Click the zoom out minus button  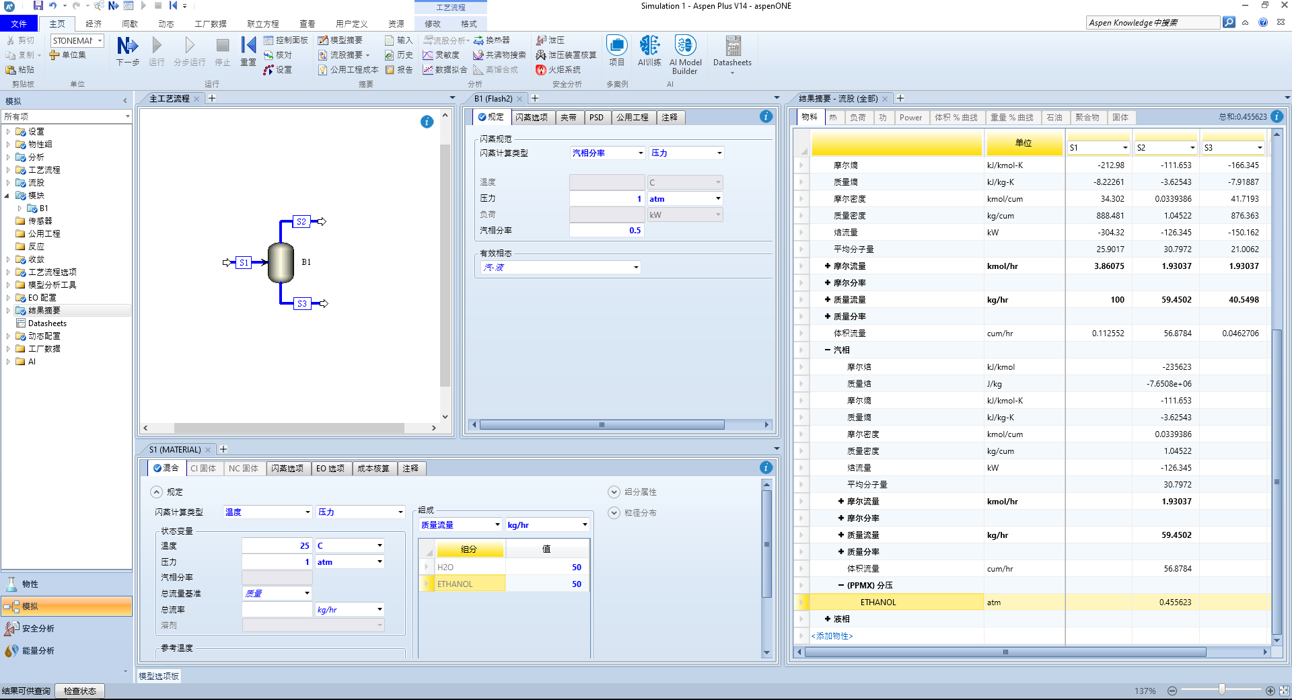1172,691
